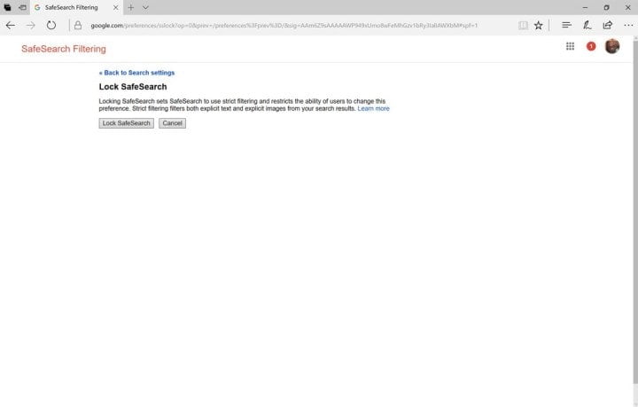This screenshot has width=638, height=407.
Task: Click the padlock site security icon
Action: 78,25
